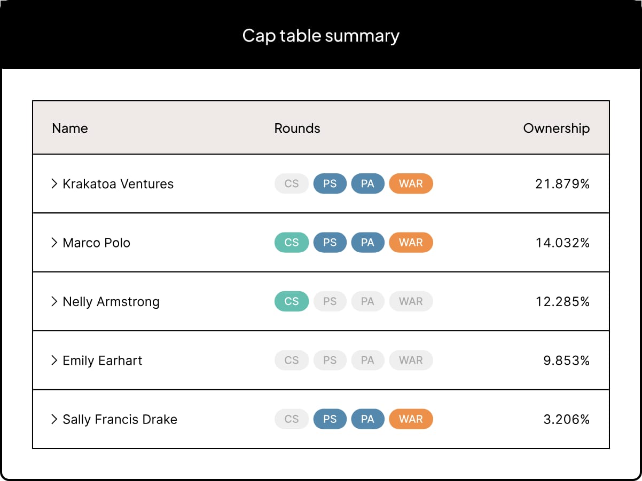Click Sally Francis Drake's PA badge
This screenshot has width=642, height=481.
367,419
